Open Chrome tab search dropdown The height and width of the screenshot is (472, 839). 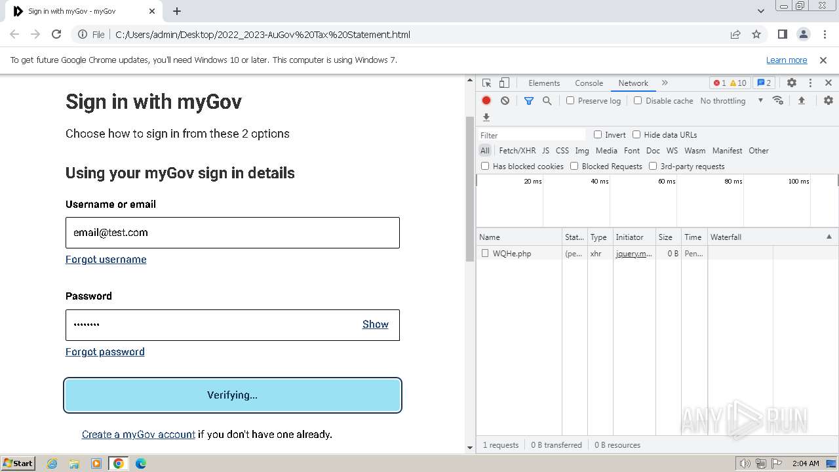(x=761, y=11)
